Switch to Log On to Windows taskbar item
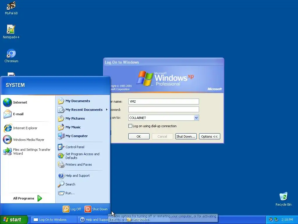Screen dimensions: 298x224 click(53, 220)
